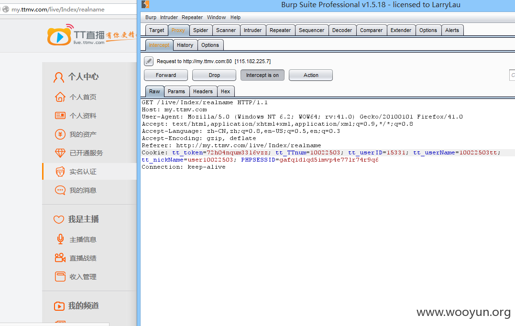Screen dimensions: 515x326
Task: Click the camera icon beside 直播战绩
Action: pyautogui.click(x=60, y=258)
